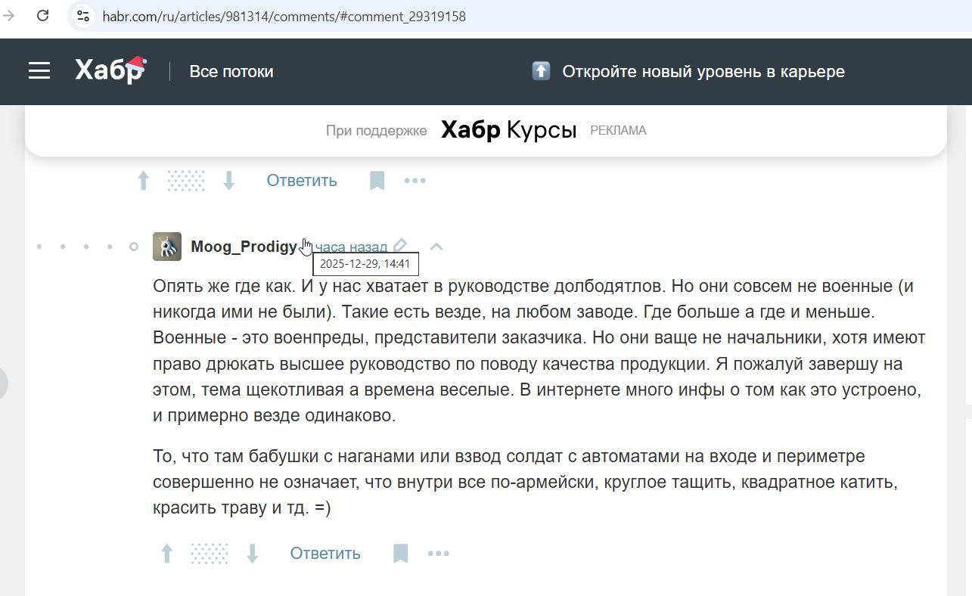
Task: Click the Хабр logo with the Santa hat
Action: tap(108, 70)
